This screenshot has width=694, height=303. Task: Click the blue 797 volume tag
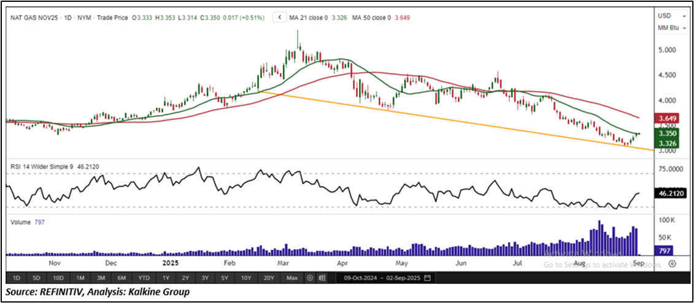665,251
